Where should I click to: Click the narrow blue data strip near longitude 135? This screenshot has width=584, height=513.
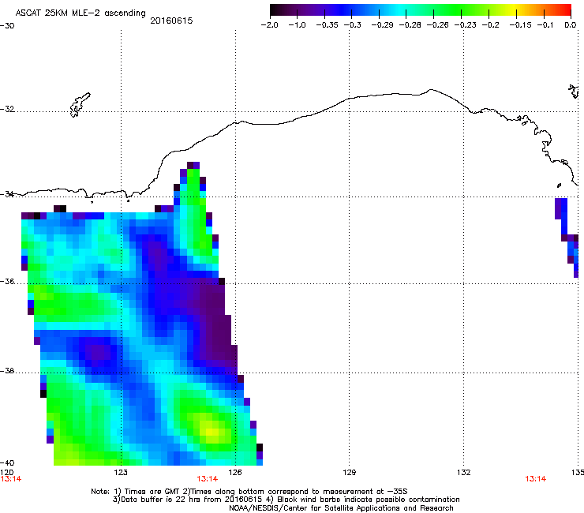click(x=567, y=238)
